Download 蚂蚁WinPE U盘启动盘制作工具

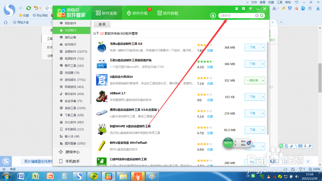tap(252, 130)
